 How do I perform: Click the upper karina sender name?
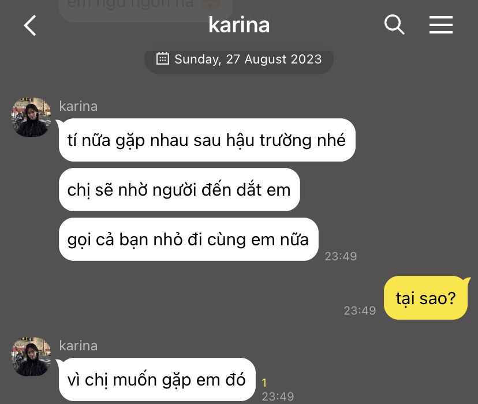(79, 106)
